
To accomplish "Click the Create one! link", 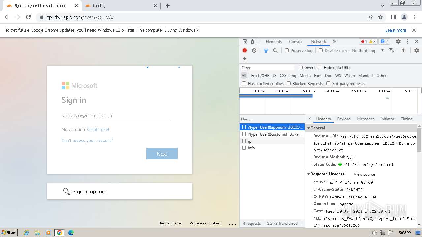I will [98, 129].
